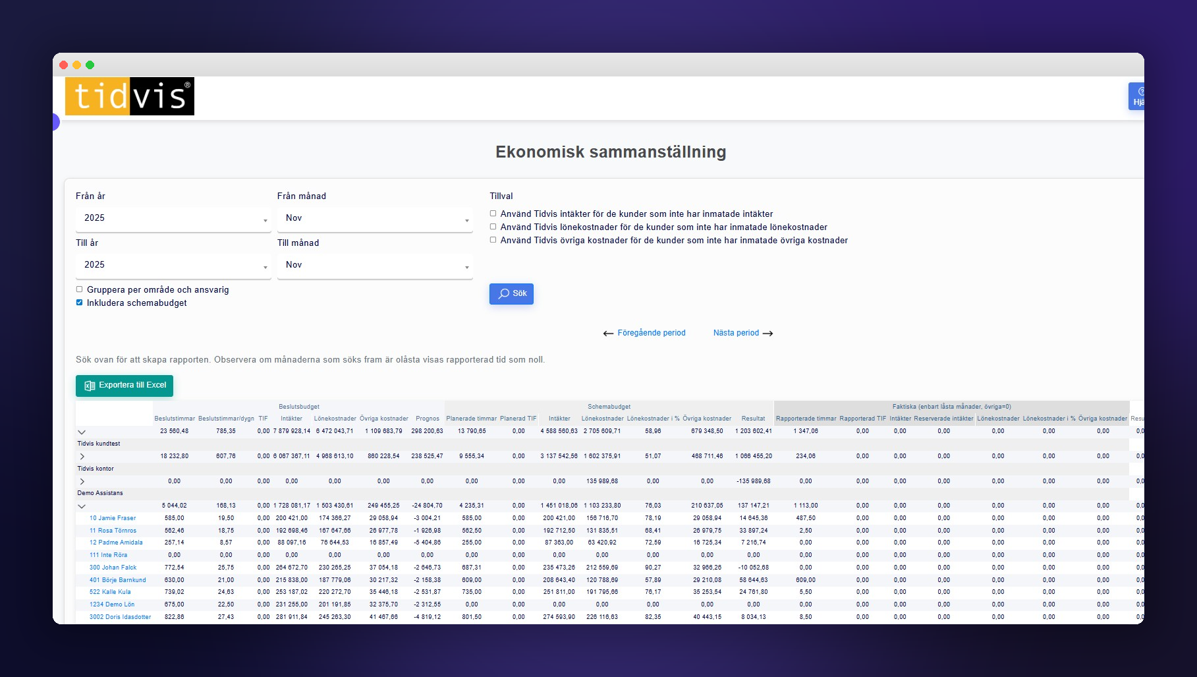Screen dimensions: 1197x677
Task: Uncheck Inkludera schemabudget
Action: tap(80, 303)
